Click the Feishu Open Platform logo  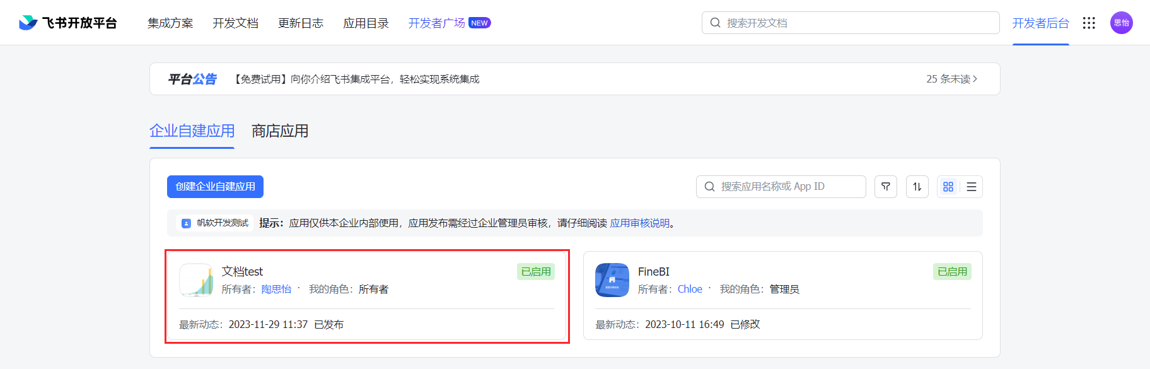[x=68, y=23]
